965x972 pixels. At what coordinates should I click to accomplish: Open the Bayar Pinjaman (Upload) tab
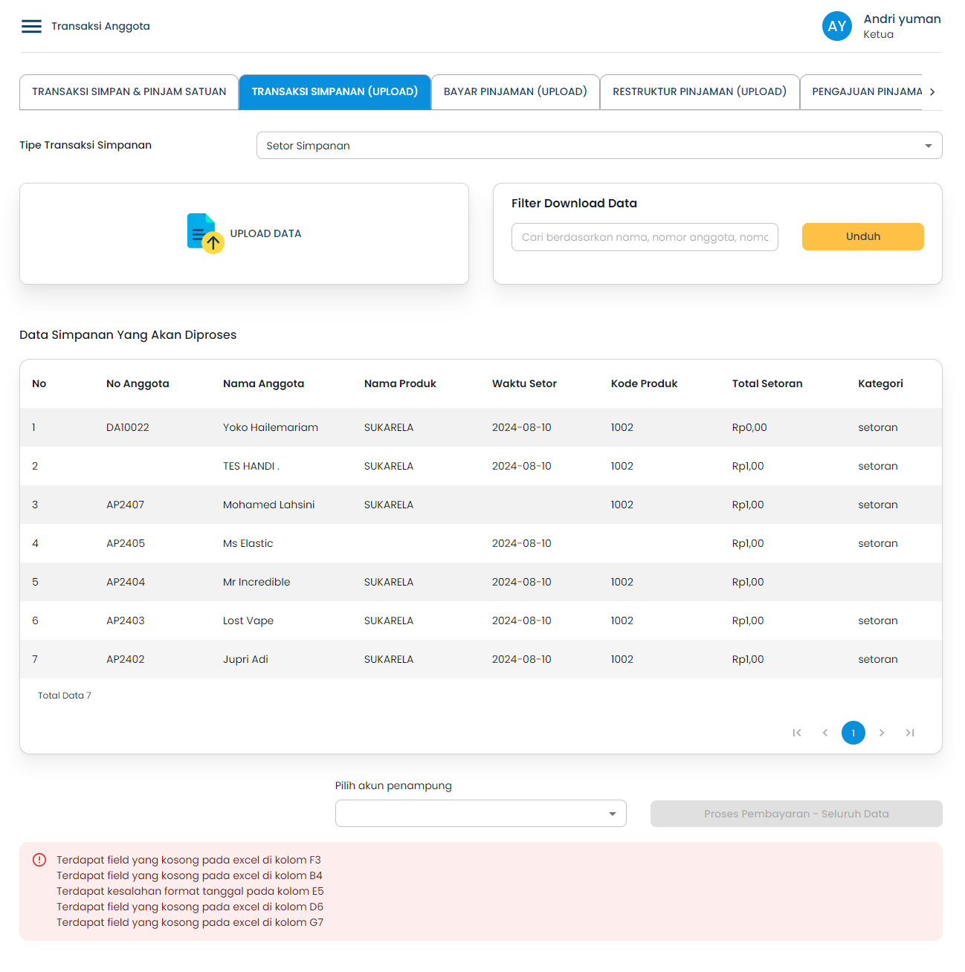(x=515, y=92)
